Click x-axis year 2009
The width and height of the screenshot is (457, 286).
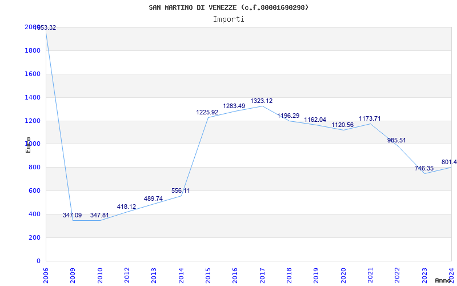point(73,275)
